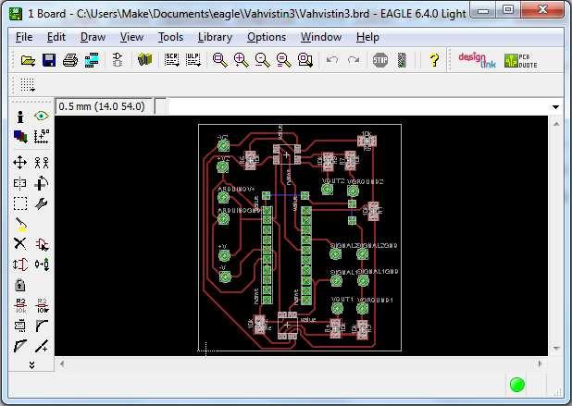572x406 pixels.
Task: Open the Window menu
Action: (x=321, y=37)
